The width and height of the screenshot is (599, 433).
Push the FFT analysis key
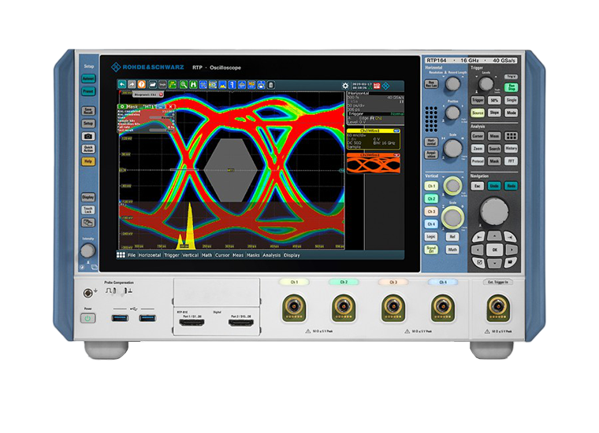512,161
